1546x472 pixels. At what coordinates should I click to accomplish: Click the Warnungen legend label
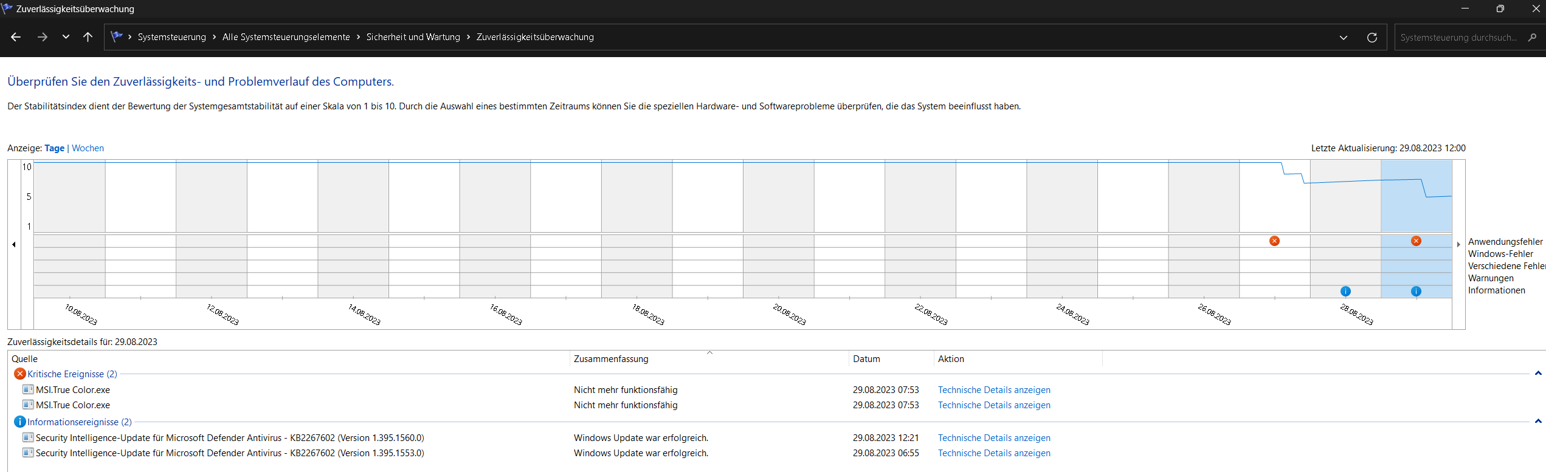[1491, 278]
